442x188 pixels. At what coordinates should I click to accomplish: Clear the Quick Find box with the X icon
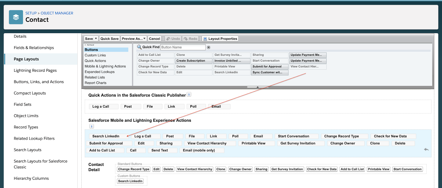209,47
